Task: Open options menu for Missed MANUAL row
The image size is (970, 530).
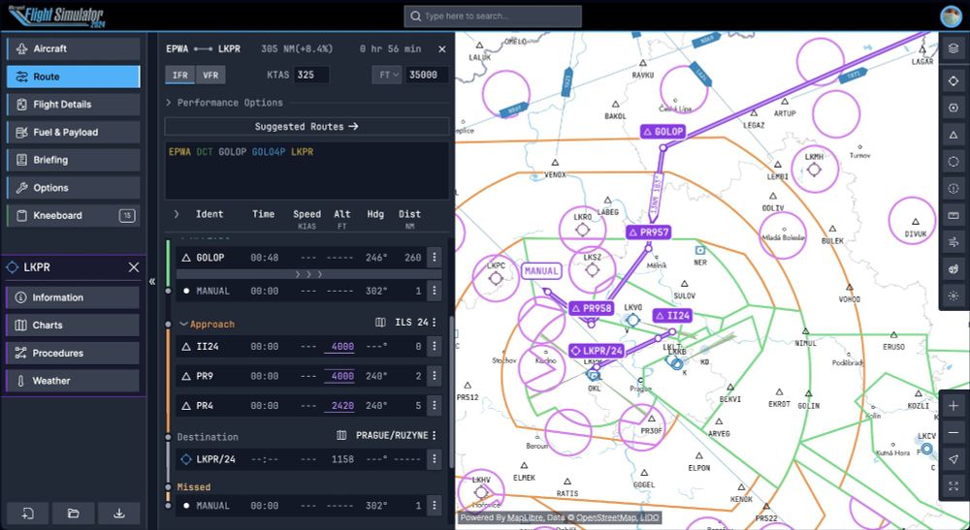Action: pyautogui.click(x=435, y=505)
